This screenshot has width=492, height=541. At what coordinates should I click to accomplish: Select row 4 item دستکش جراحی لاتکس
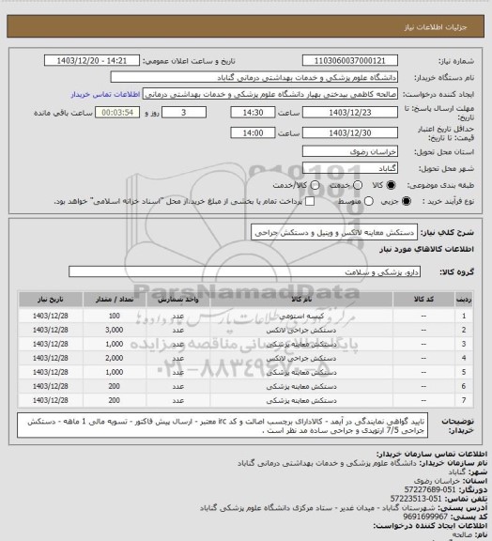tap(301, 358)
